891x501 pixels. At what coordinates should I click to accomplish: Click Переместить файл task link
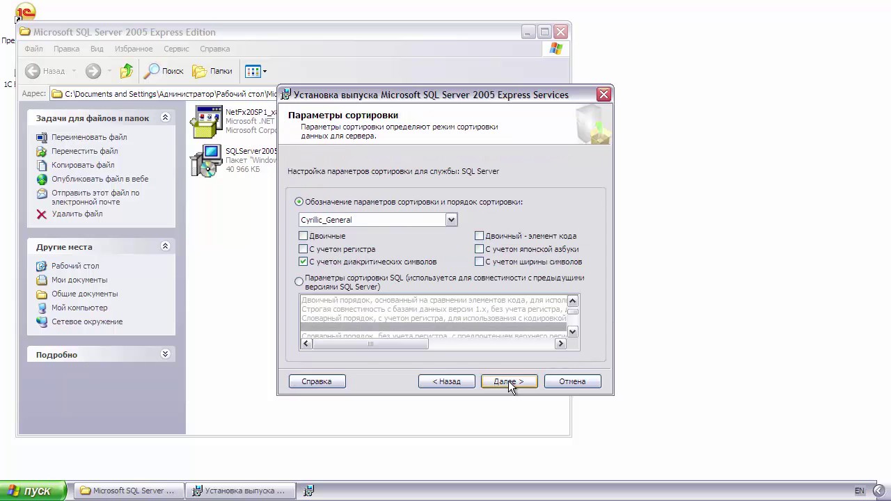point(85,151)
